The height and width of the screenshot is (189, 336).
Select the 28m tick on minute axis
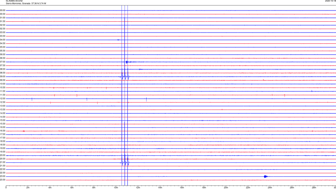click(x=314, y=188)
